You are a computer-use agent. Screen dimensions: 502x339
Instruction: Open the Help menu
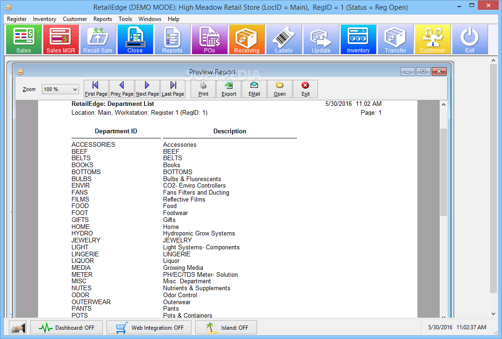click(x=173, y=19)
